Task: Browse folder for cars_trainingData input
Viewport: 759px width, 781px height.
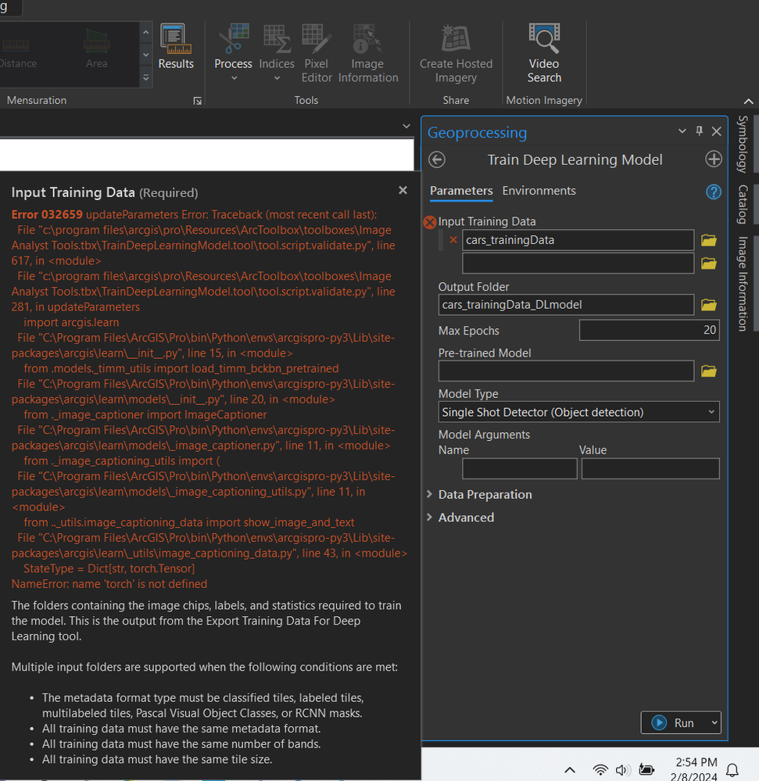Action: point(708,240)
